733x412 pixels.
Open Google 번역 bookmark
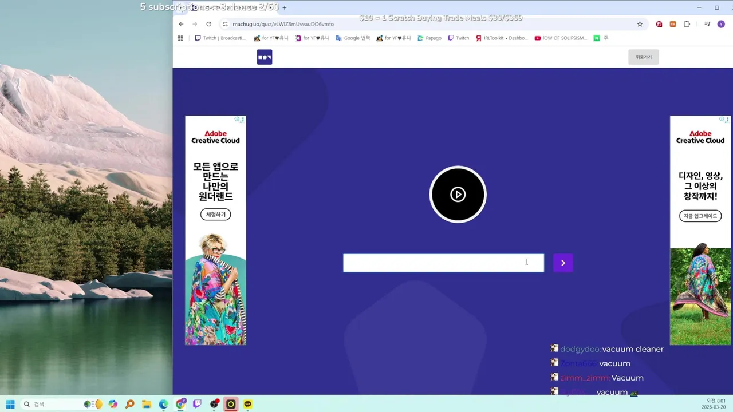pos(353,38)
